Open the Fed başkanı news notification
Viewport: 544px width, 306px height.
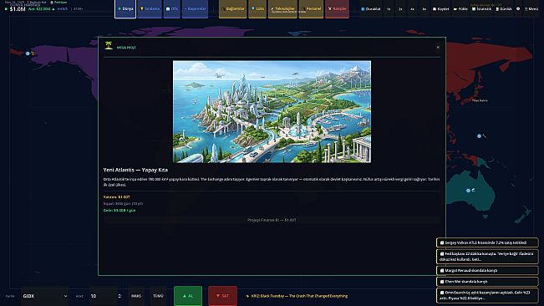point(487,257)
